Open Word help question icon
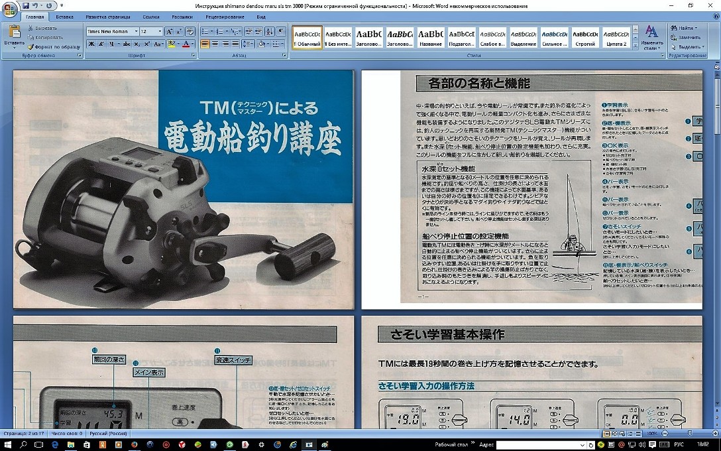Image resolution: width=721 pixels, height=451 pixels. 715,17
